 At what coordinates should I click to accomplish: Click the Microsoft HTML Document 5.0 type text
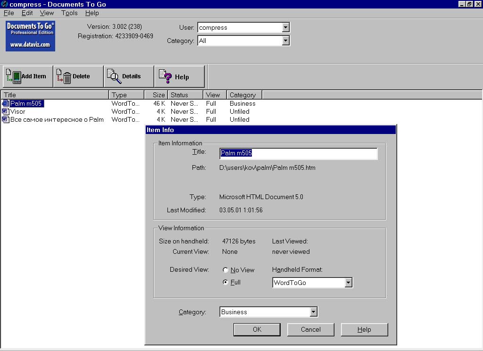pos(261,197)
